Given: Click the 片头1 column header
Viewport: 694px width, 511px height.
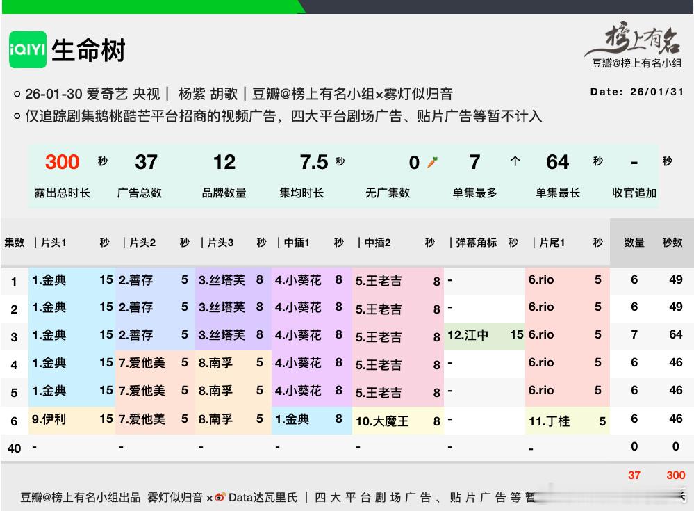Looking at the screenshot, I should point(53,243).
